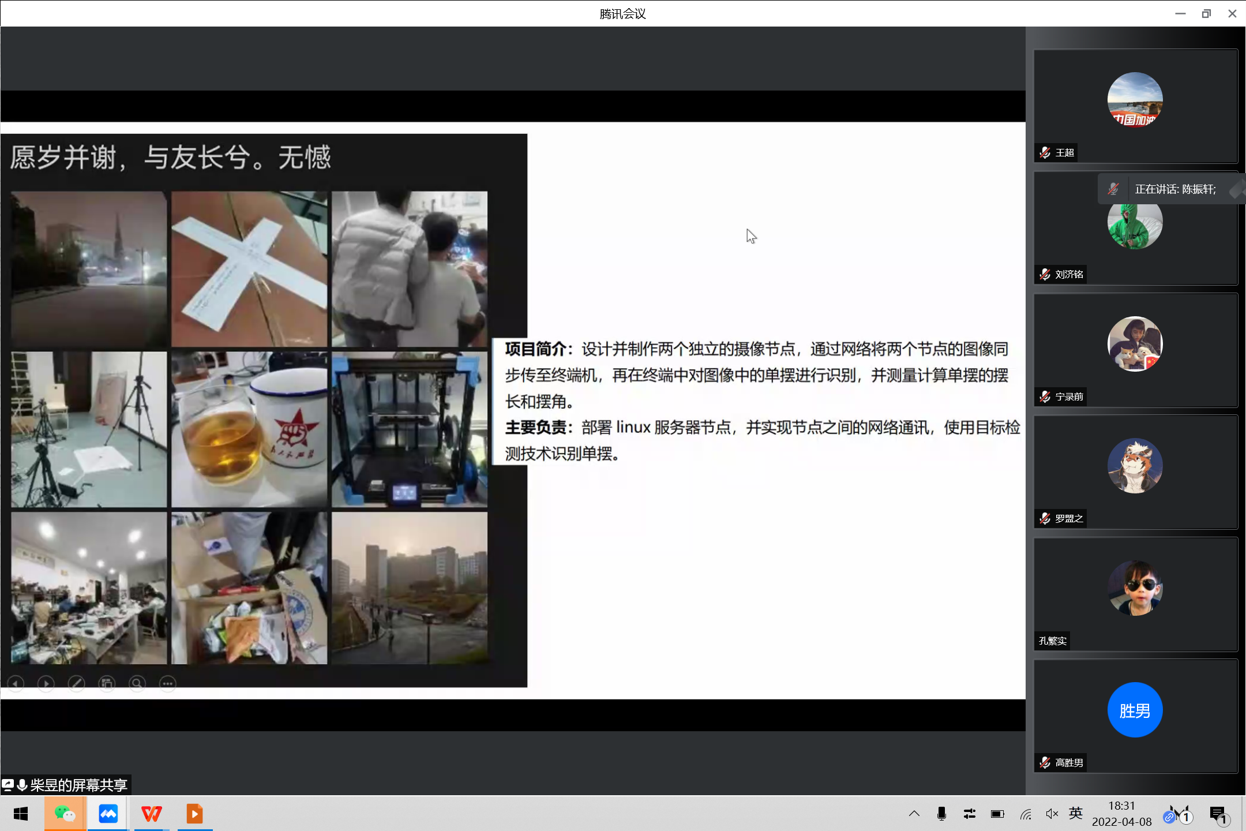Image resolution: width=1246 pixels, height=831 pixels.
Task: Select participant tile of 王超
Action: [1135, 106]
